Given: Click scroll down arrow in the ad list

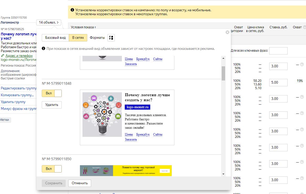Looking at the screenshot, I should coord(223,174).
